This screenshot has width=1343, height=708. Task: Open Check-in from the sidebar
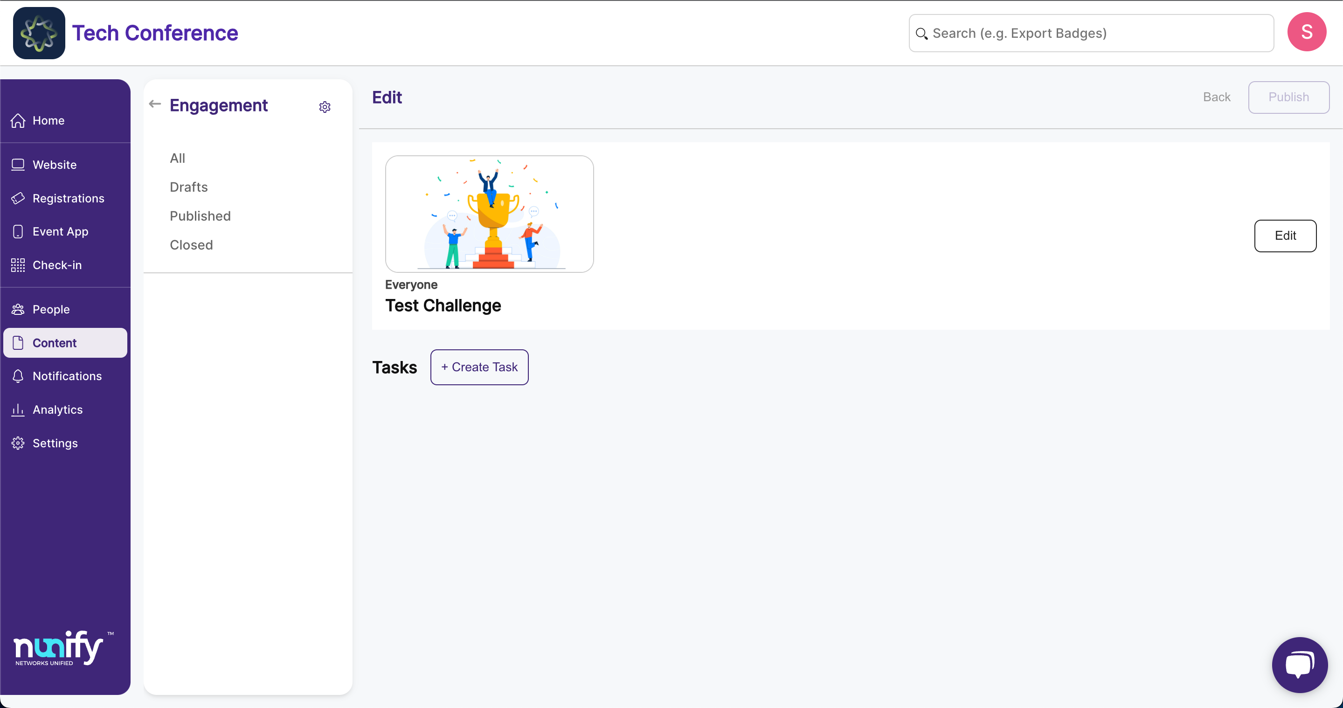tap(57, 265)
